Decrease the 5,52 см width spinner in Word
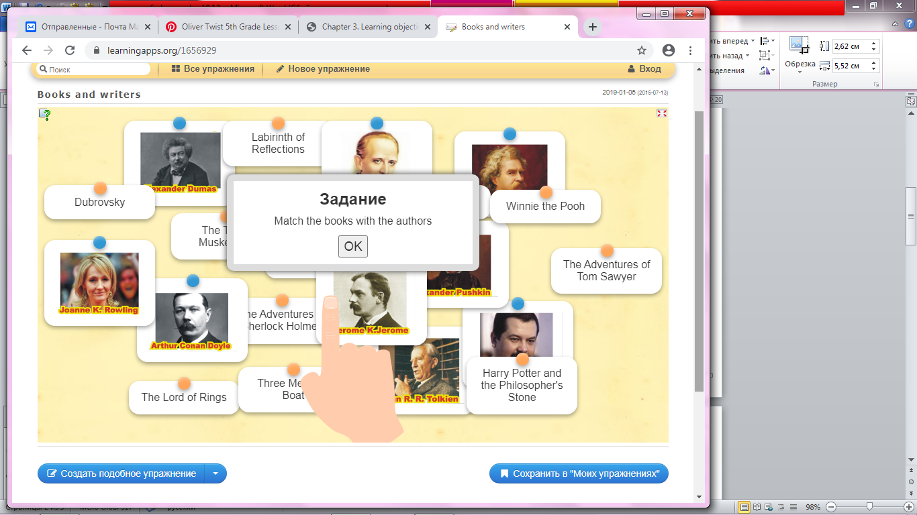The image size is (917, 515). (x=874, y=69)
